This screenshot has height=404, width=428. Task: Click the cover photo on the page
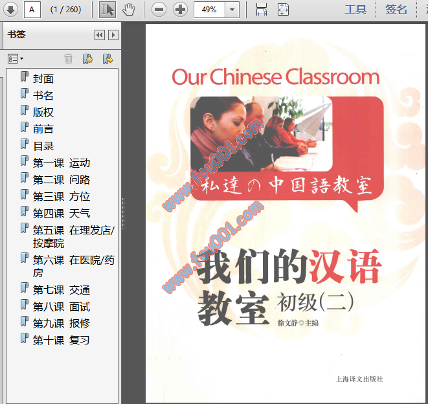point(261,134)
